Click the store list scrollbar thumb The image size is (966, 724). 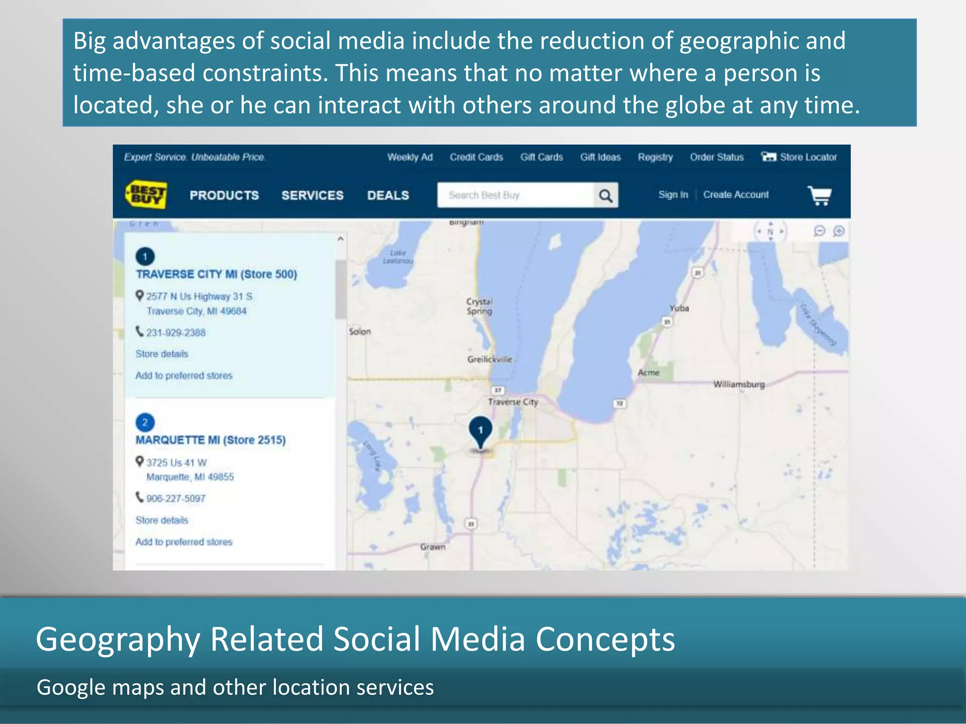pyautogui.click(x=341, y=289)
